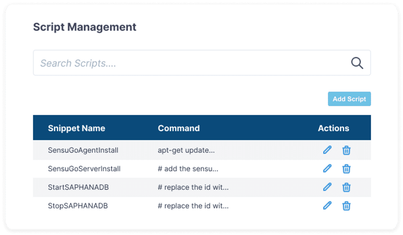Click the Actions column header
Image resolution: width=403 pixels, height=235 pixels.
pos(333,128)
